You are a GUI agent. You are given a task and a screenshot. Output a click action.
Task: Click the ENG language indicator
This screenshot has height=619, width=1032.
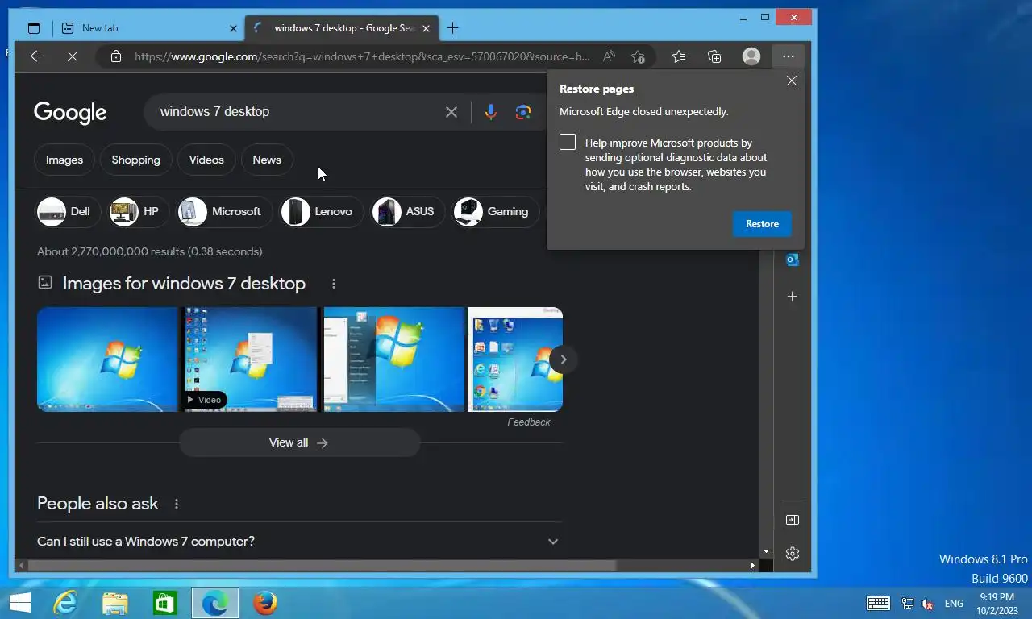click(954, 604)
